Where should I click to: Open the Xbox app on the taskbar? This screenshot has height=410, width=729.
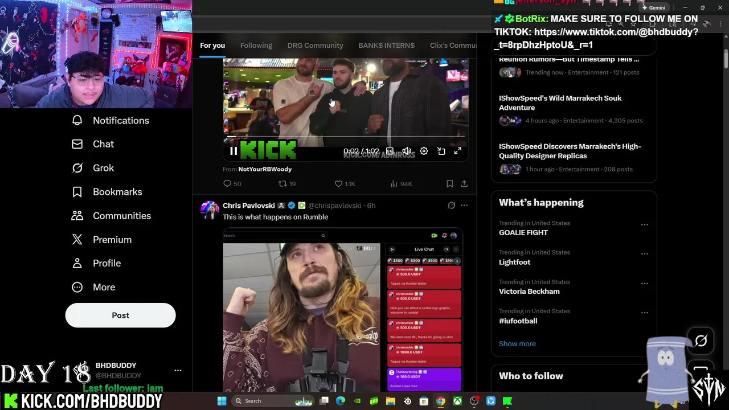[x=457, y=401]
